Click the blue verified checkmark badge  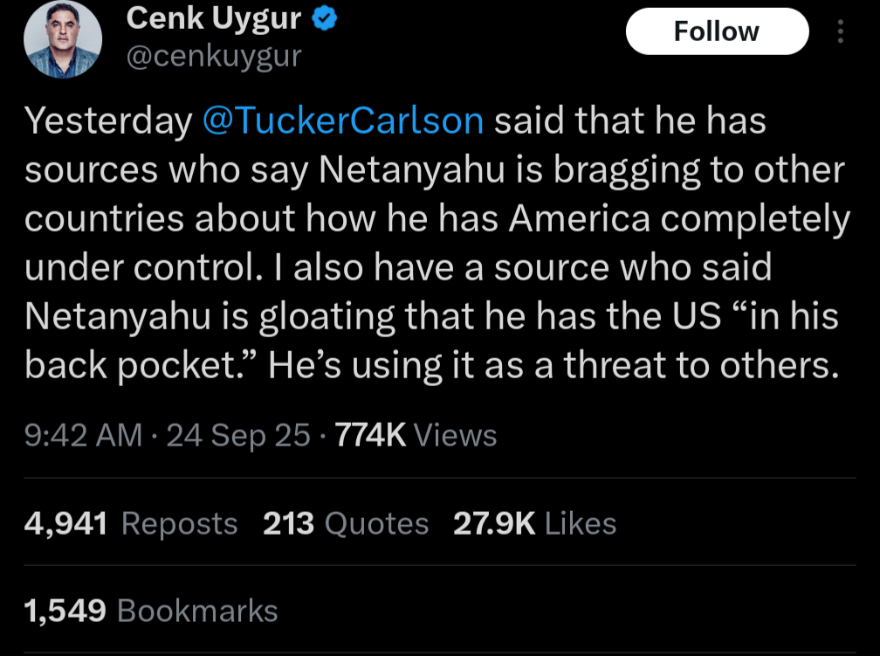(324, 18)
